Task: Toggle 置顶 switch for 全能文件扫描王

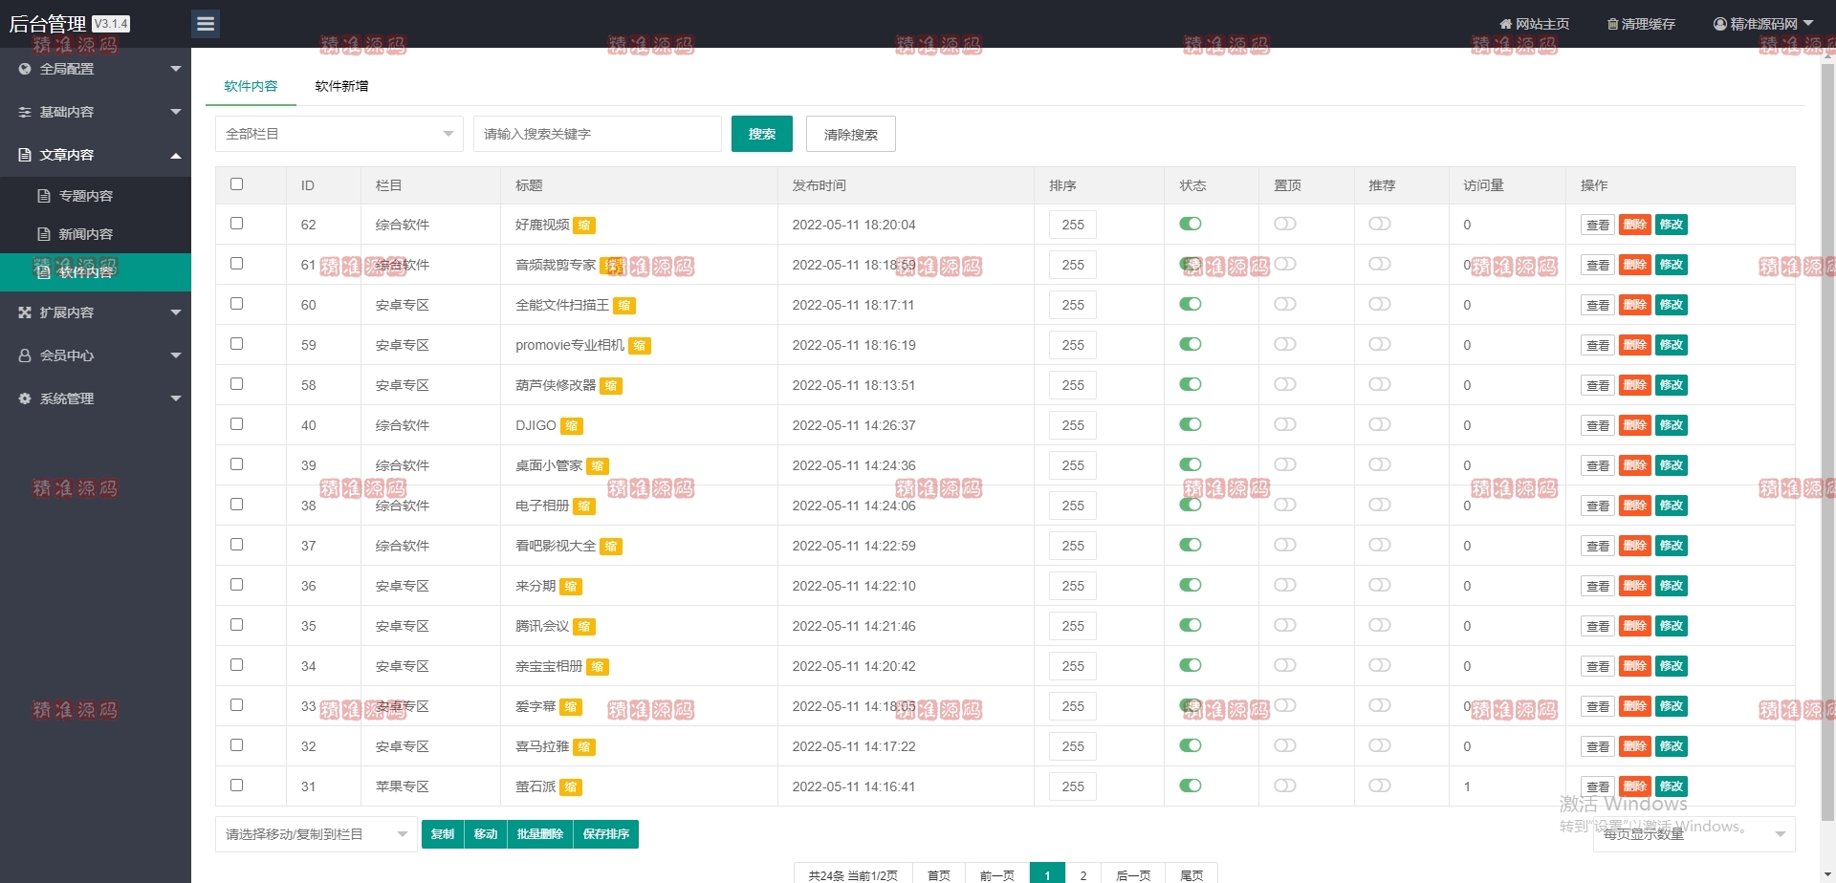Action: pyautogui.click(x=1285, y=304)
